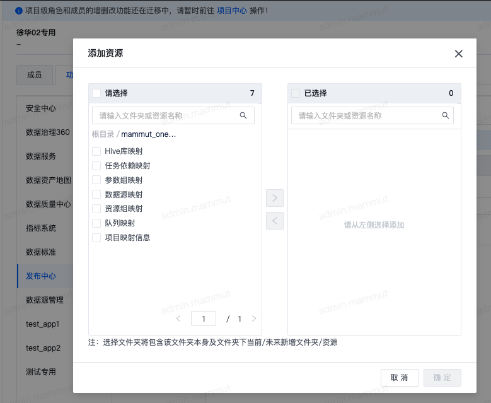Open the 安全中心 sidebar item

click(41, 108)
